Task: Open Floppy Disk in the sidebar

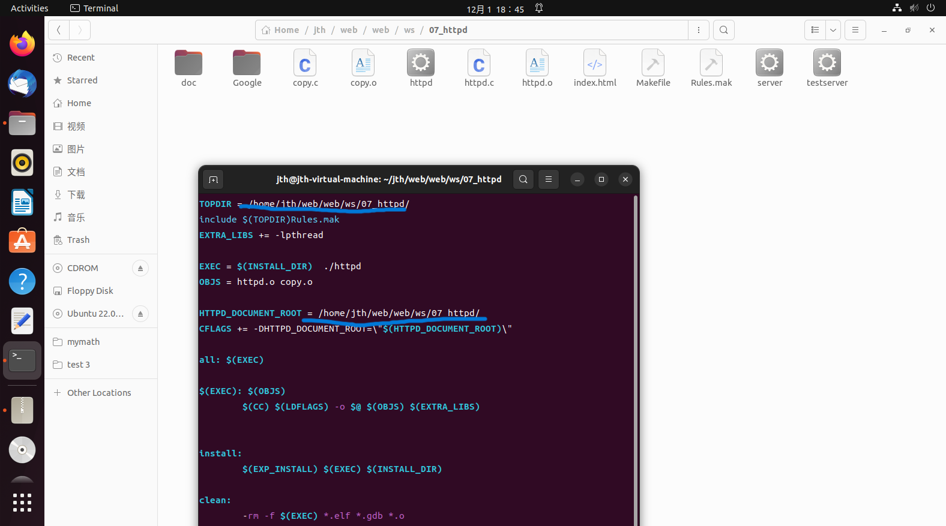Action: [101, 291]
